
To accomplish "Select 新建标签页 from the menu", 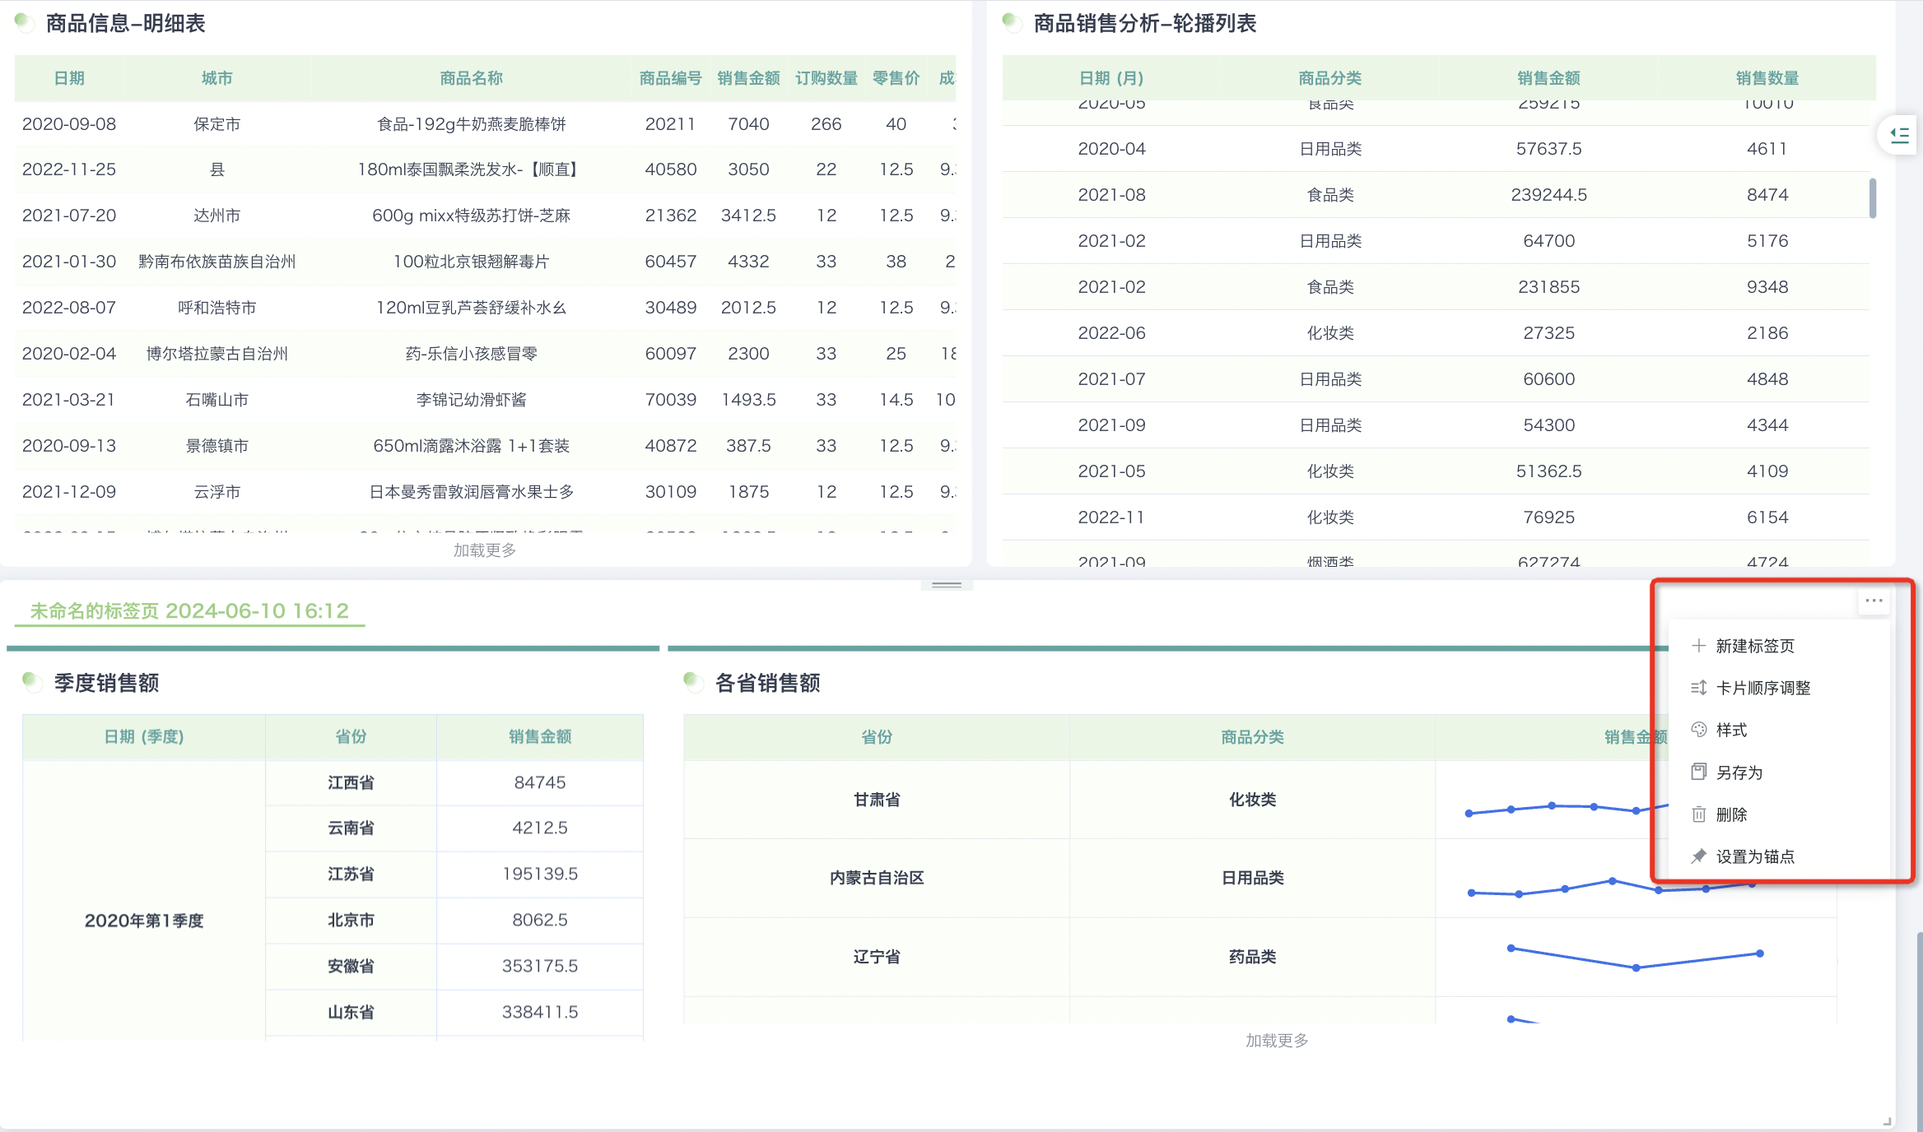I will pos(1754,646).
